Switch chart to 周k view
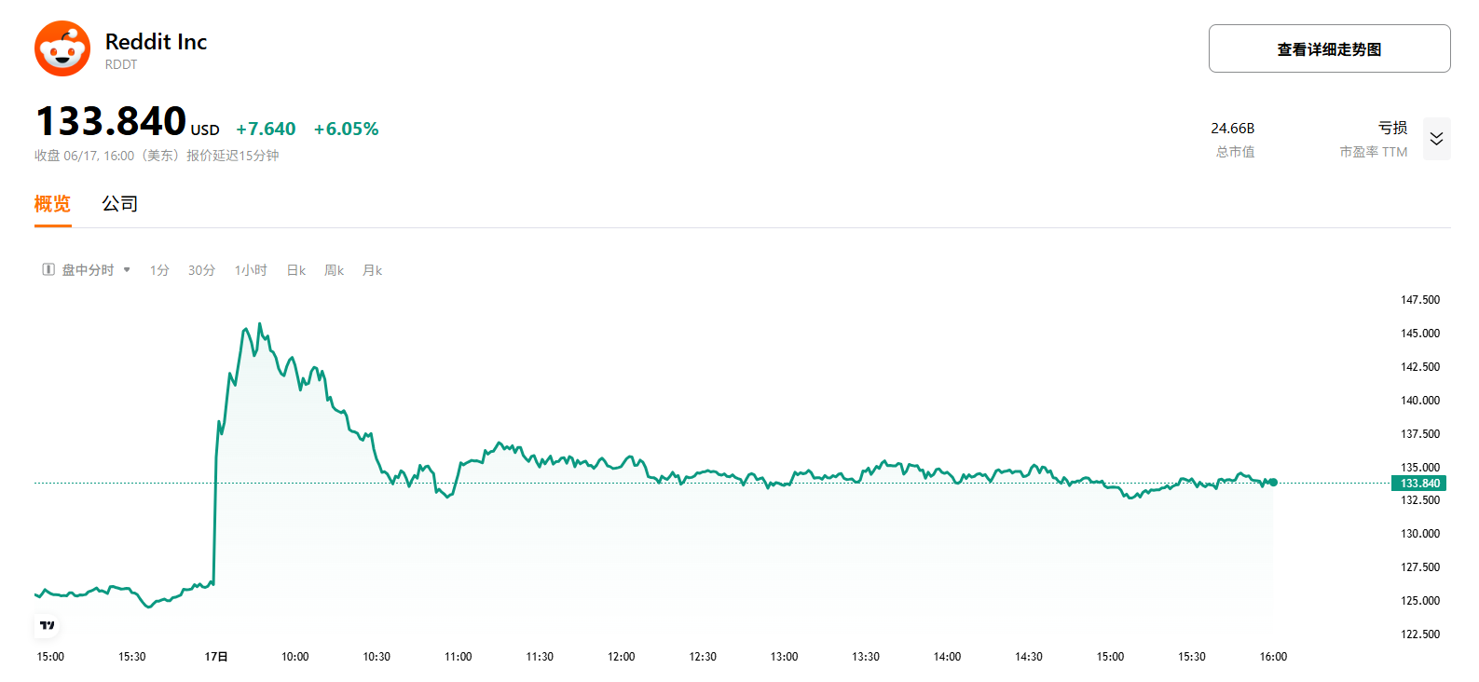Screen dimensions: 1479x682 pos(334,270)
